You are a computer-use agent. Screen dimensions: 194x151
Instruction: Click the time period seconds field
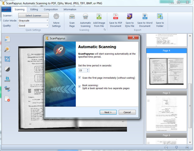click(82, 70)
